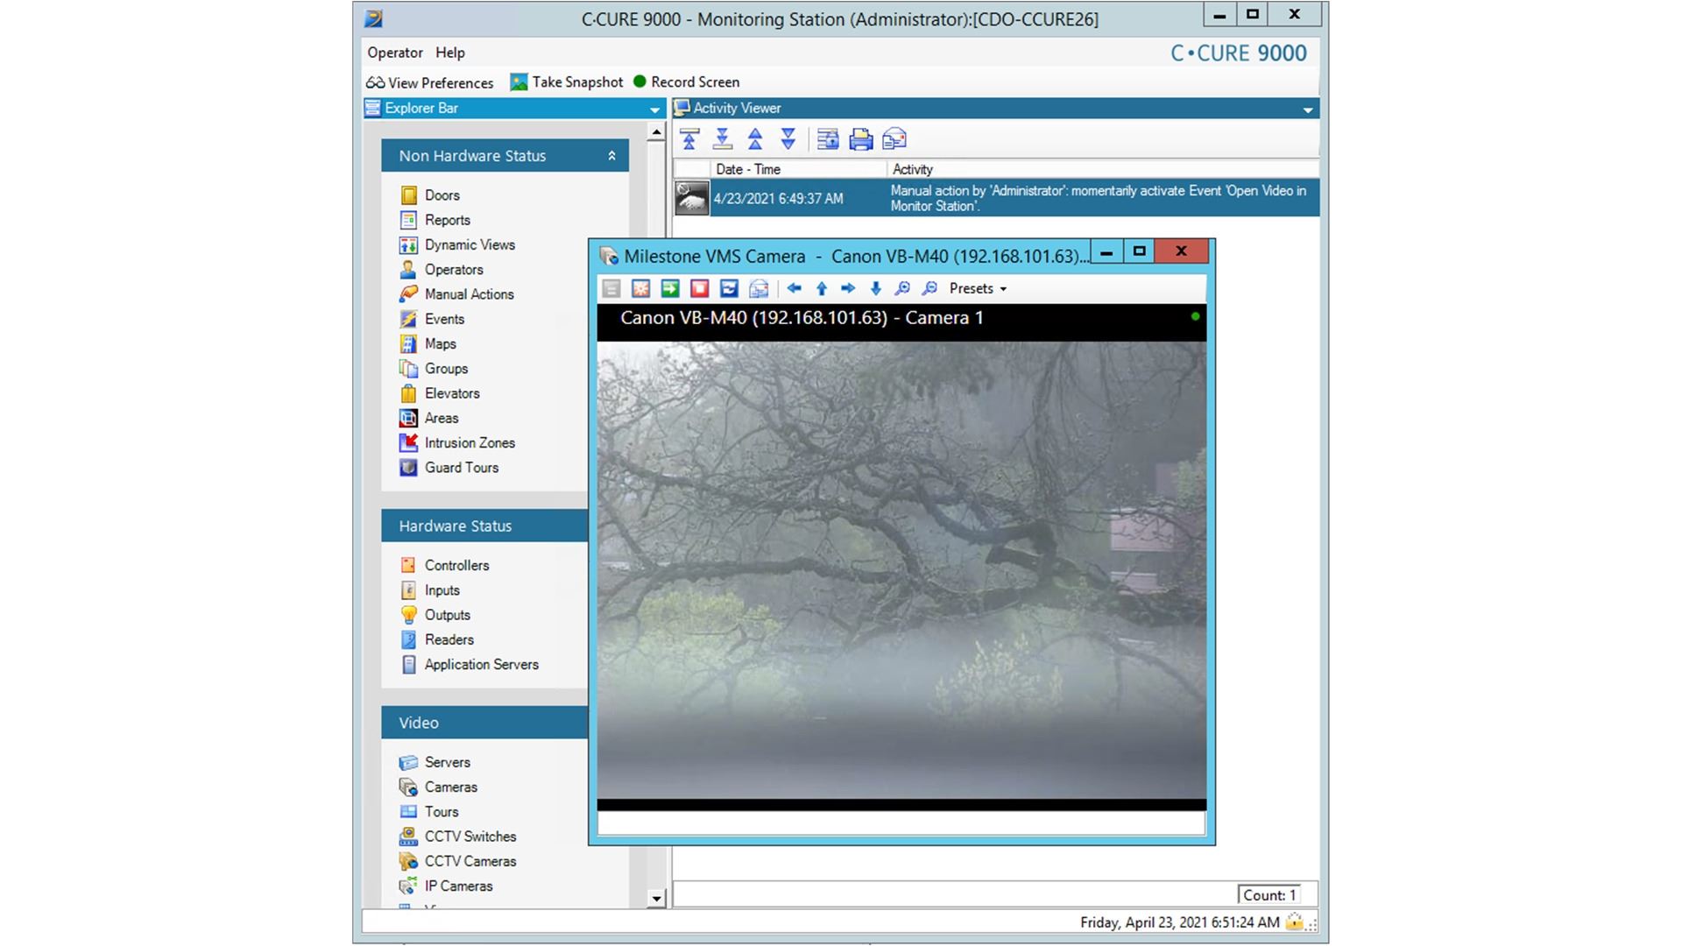Click Explorer Bar scrollbar down arrow
1682x946 pixels.
[x=656, y=898]
